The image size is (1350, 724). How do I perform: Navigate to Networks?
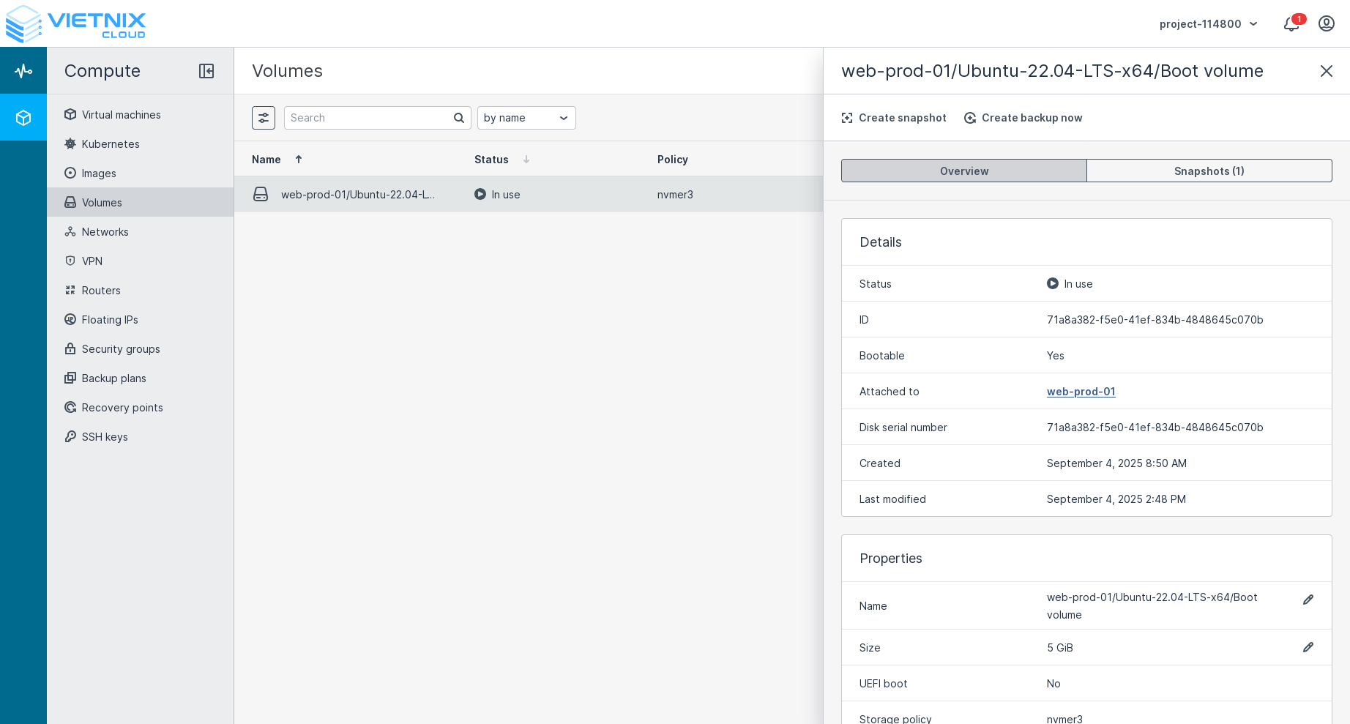pos(105,231)
